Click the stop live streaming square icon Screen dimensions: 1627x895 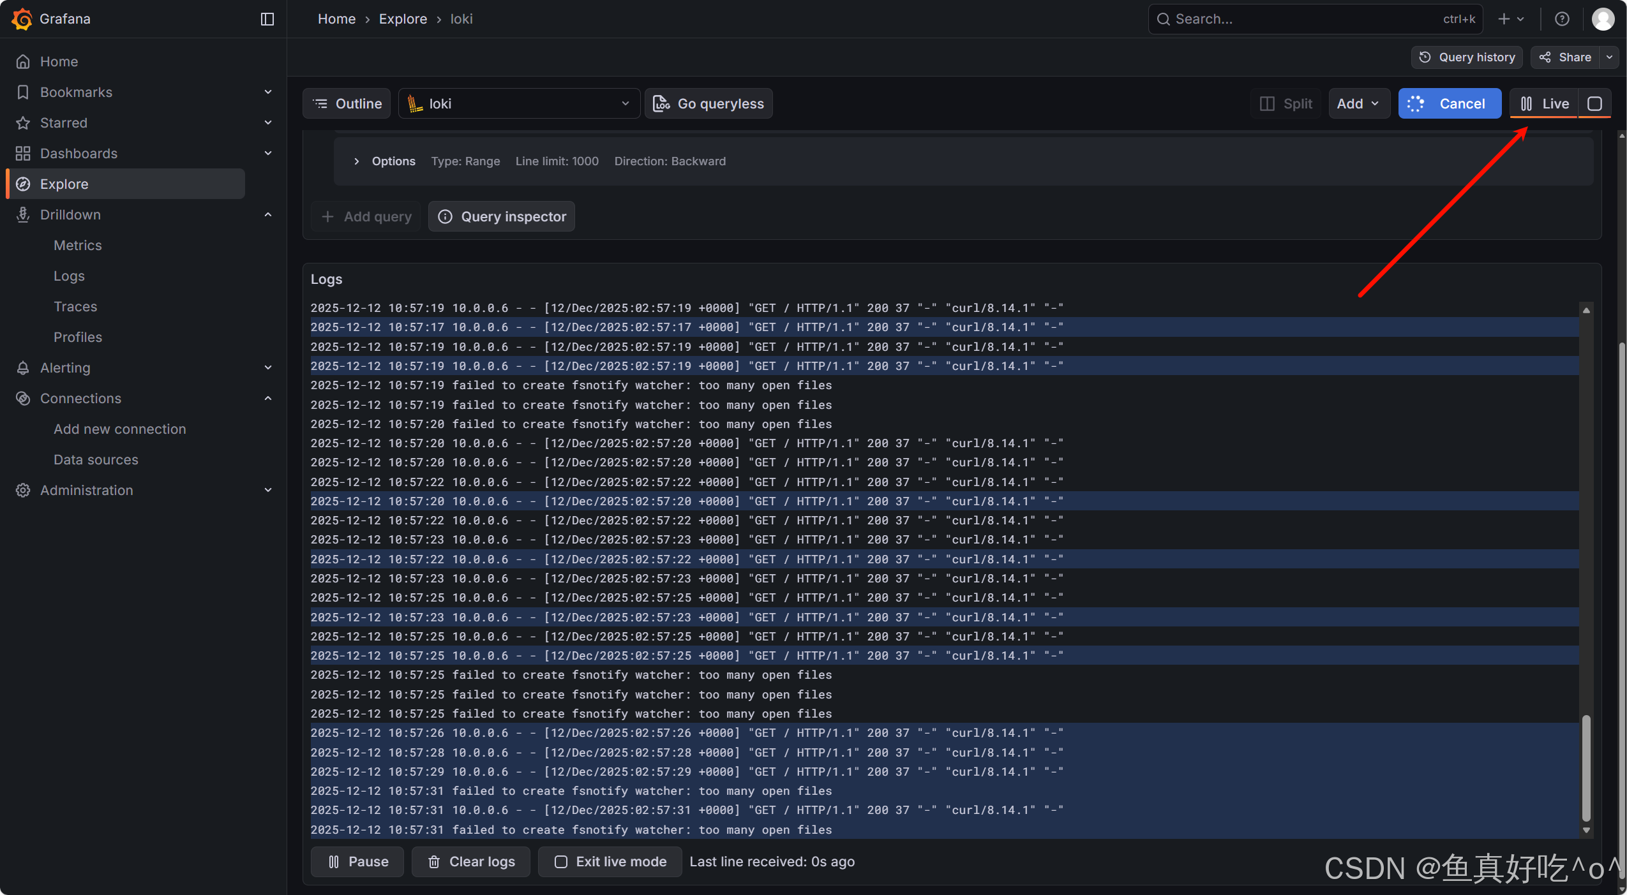tap(1594, 103)
